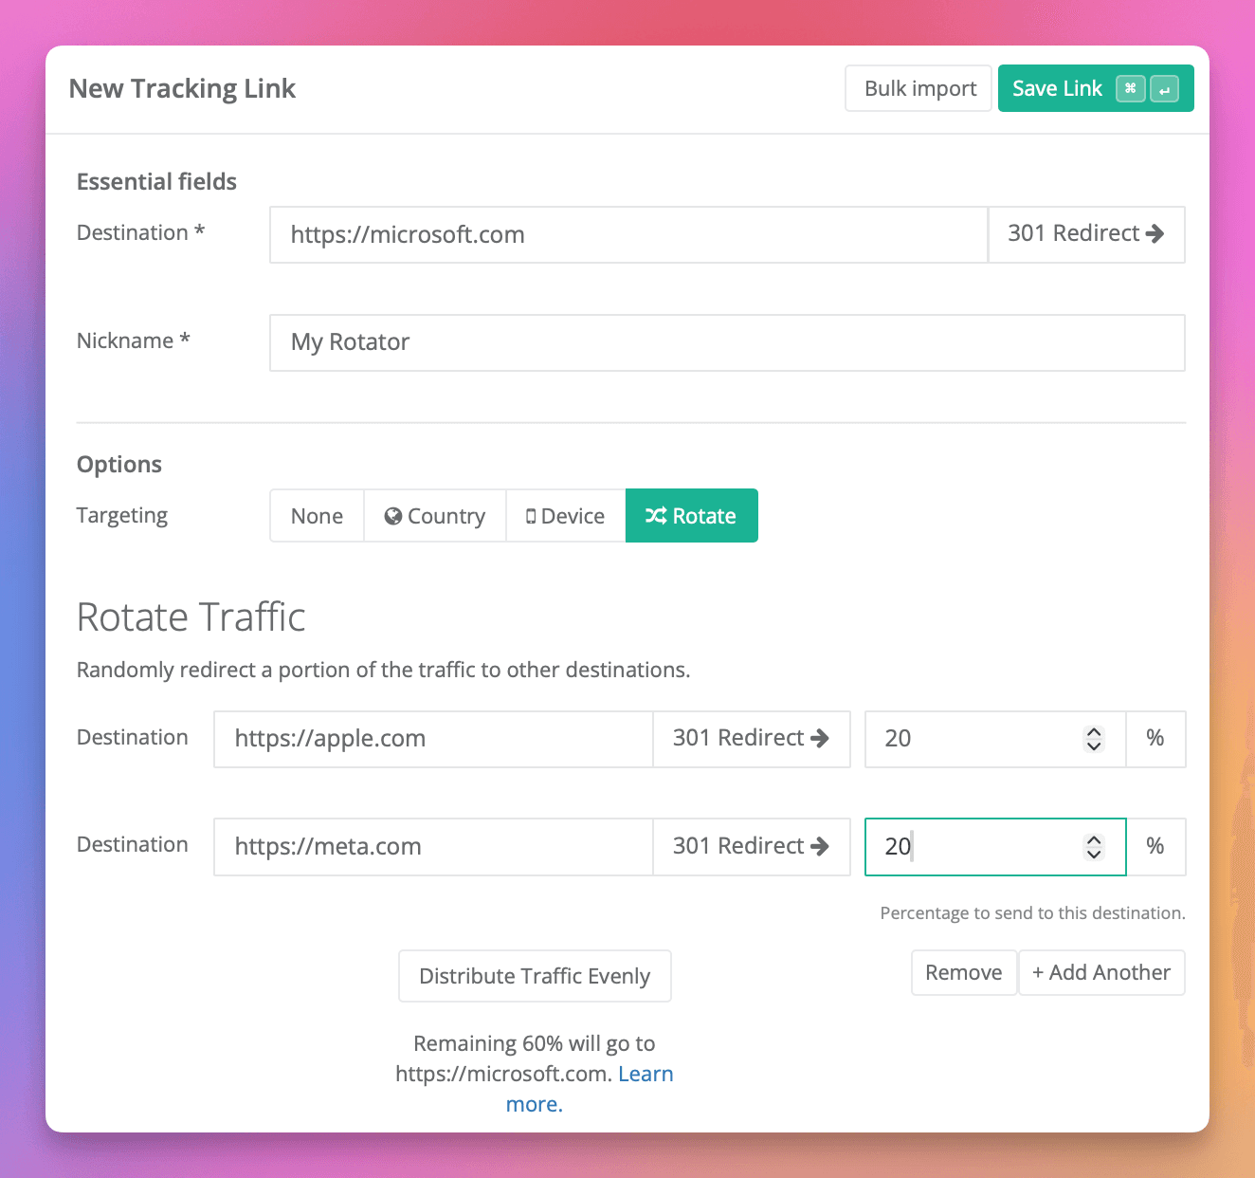Screen dimensions: 1255x1178
Task: Click Distribute Traffic Evenly
Action: (x=535, y=976)
